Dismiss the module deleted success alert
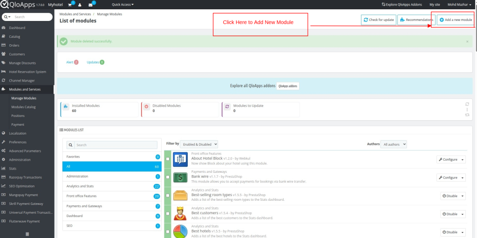Screen dimensions: 477x238 pyautogui.click(x=467, y=41)
